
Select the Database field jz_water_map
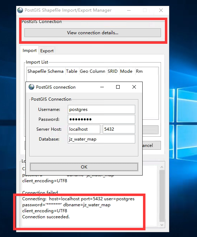(101, 139)
